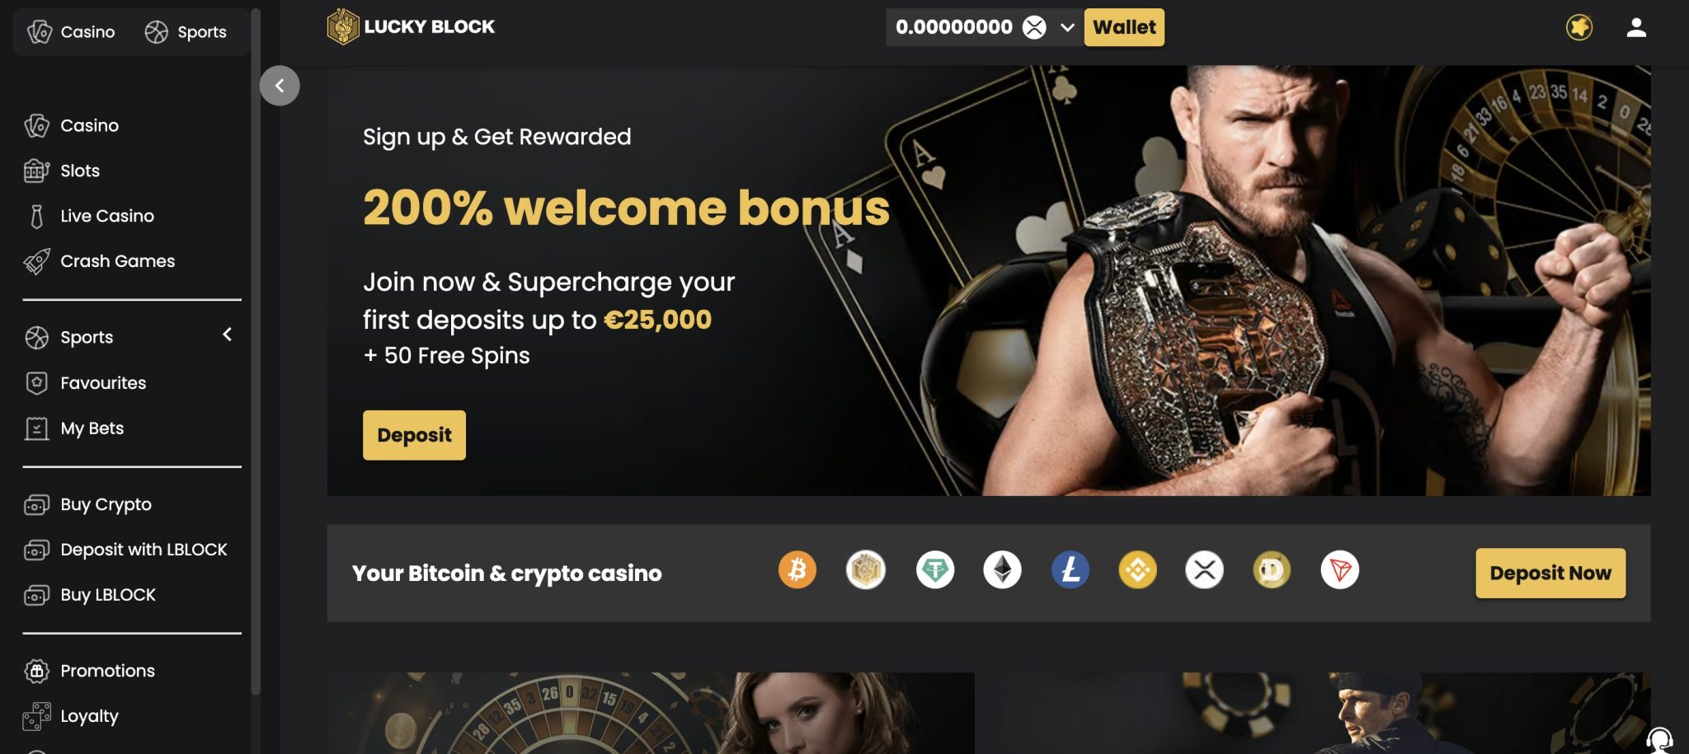Screen dimensions: 1689x754
Task: Open the currency balance dropdown arrow
Action: [1067, 27]
